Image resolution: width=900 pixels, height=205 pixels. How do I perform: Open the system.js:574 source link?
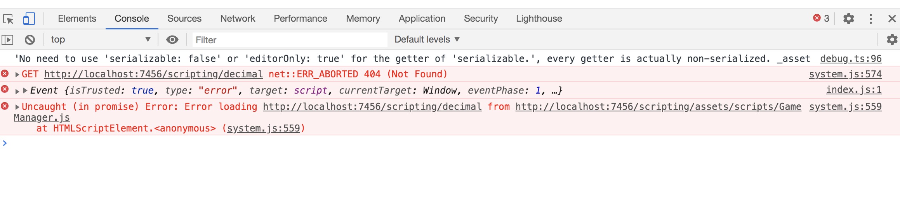click(845, 74)
